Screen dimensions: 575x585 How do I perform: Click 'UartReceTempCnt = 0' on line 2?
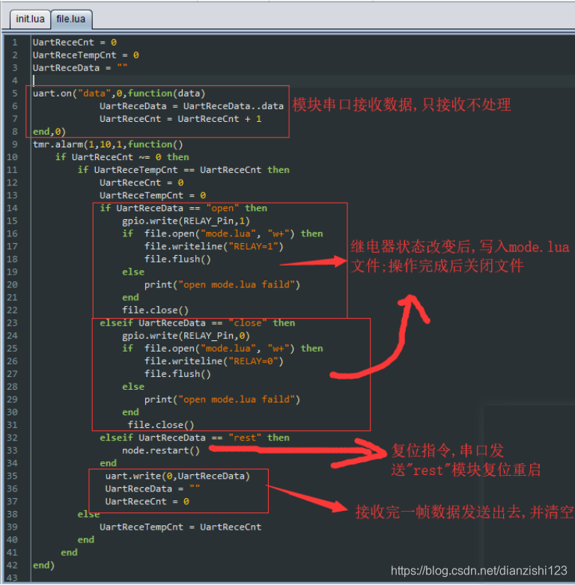(x=86, y=55)
